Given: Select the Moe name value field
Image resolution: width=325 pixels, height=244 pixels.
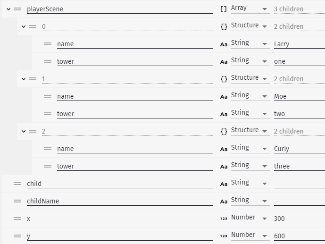Looking at the screenshot, I should 300,96.
